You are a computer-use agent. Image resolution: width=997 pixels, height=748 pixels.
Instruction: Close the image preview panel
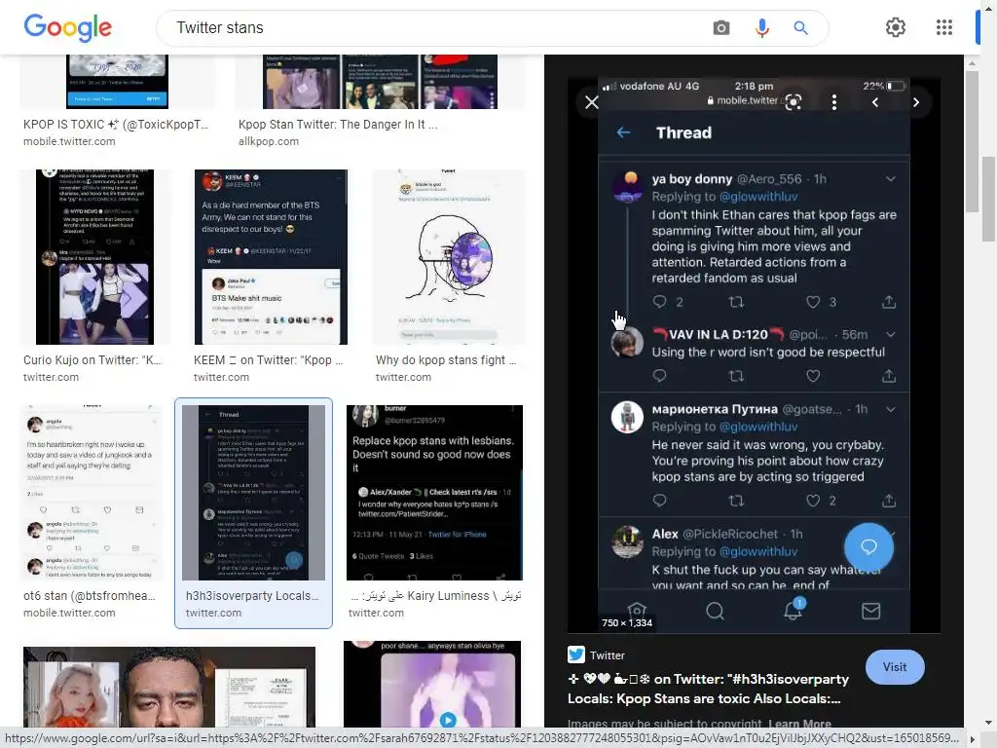591,101
